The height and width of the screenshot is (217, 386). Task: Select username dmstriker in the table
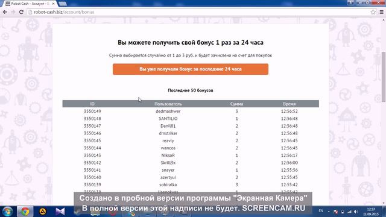click(x=168, y=133)
